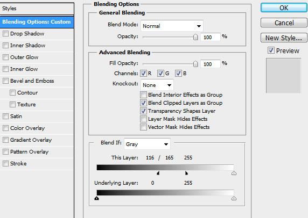308x218 pixels.
Task: Expand the Blend If Gray dropdown
Action: pos(147,144)
